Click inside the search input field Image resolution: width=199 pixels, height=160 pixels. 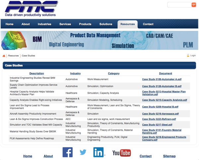tap(179, 5)
